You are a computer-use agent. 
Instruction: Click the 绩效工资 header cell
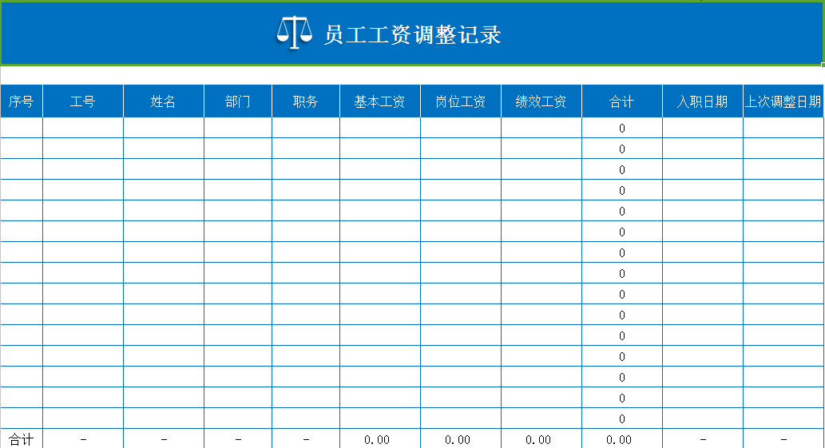tap(541, 101)
